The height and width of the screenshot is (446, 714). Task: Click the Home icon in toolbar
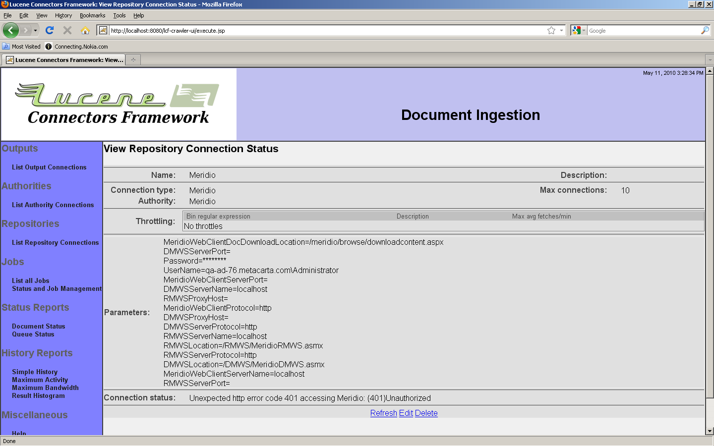pyautogui.click(x=85, y=30)
